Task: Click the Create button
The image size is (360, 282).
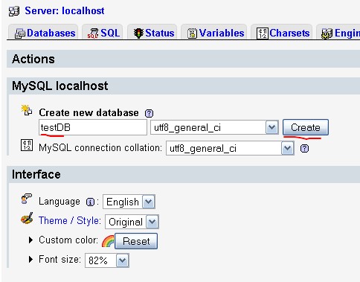Action: [x=306, y=127]
